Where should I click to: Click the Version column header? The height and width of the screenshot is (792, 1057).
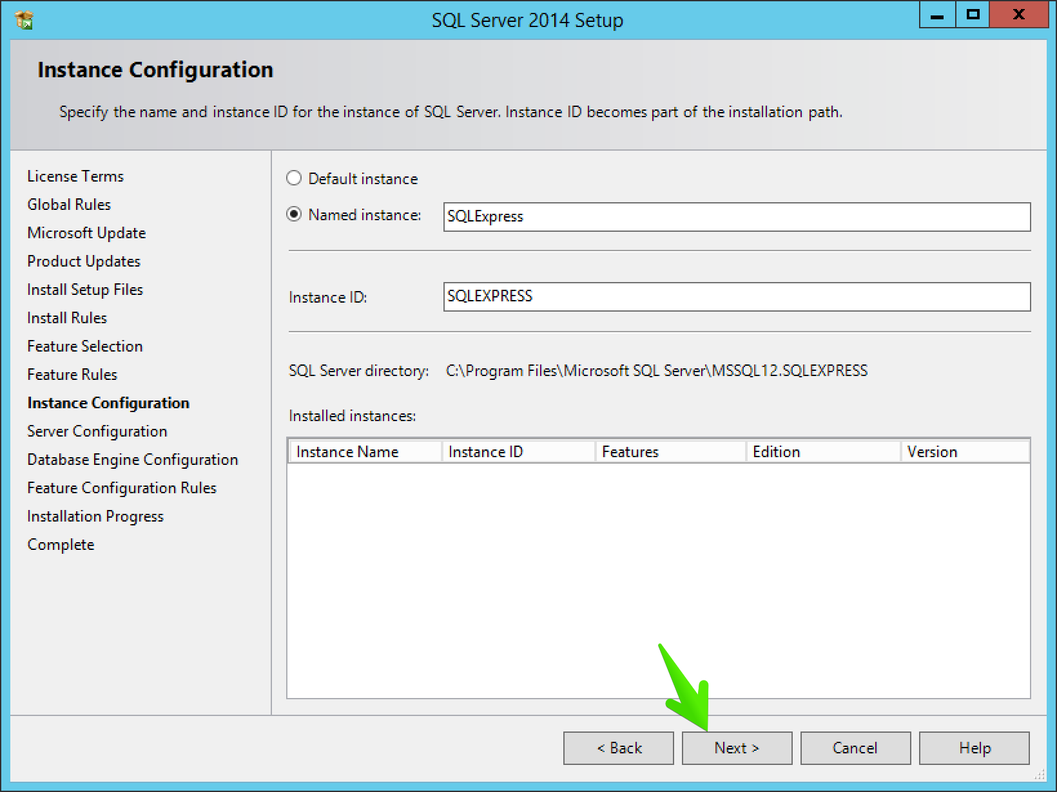[965, 452]
